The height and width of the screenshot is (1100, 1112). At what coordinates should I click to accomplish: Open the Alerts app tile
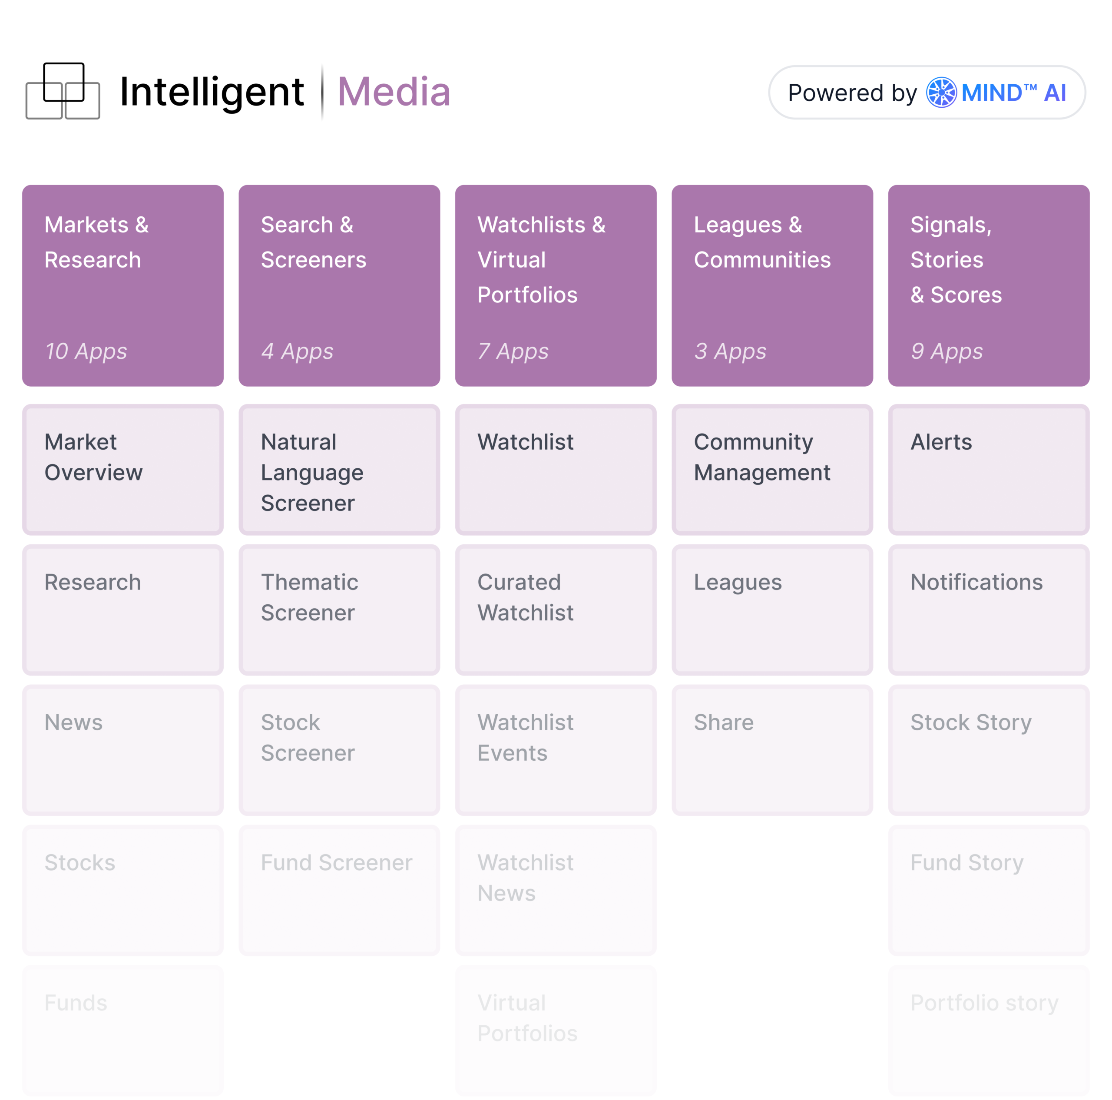988,470
